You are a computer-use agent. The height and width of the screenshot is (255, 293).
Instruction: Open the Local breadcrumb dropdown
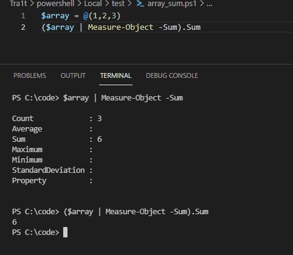[x=93, y=4]
